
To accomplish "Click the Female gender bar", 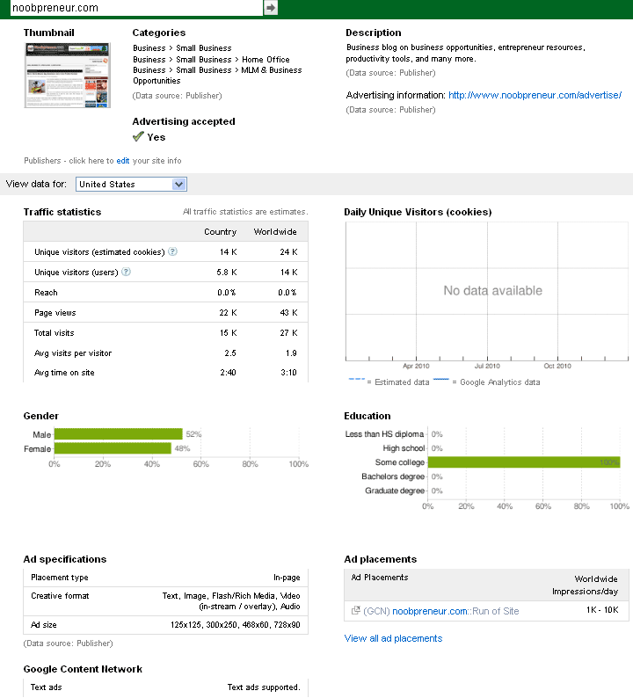I will coord(113,448).
